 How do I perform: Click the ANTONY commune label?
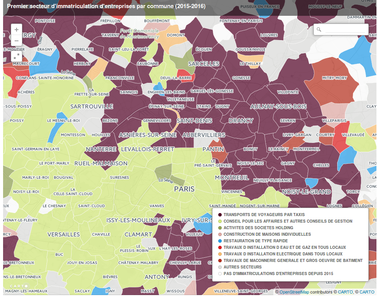click(157, 277)
